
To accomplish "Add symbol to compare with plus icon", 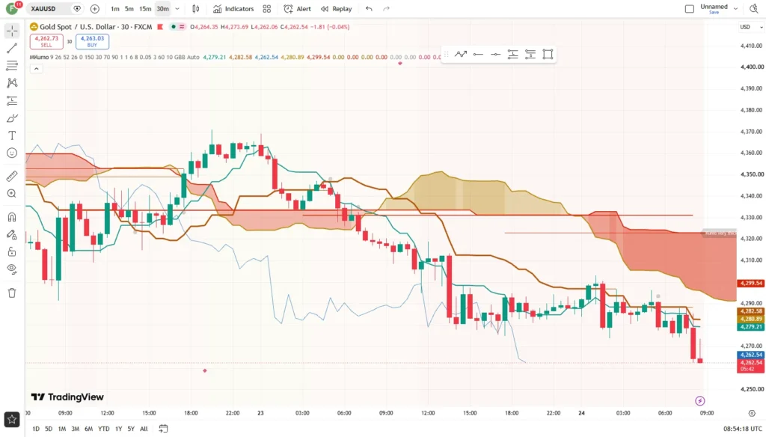I will coord(95,9).
